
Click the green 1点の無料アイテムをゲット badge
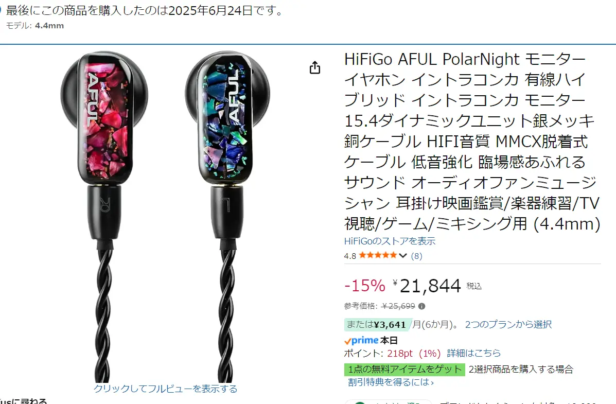(404, 370)
